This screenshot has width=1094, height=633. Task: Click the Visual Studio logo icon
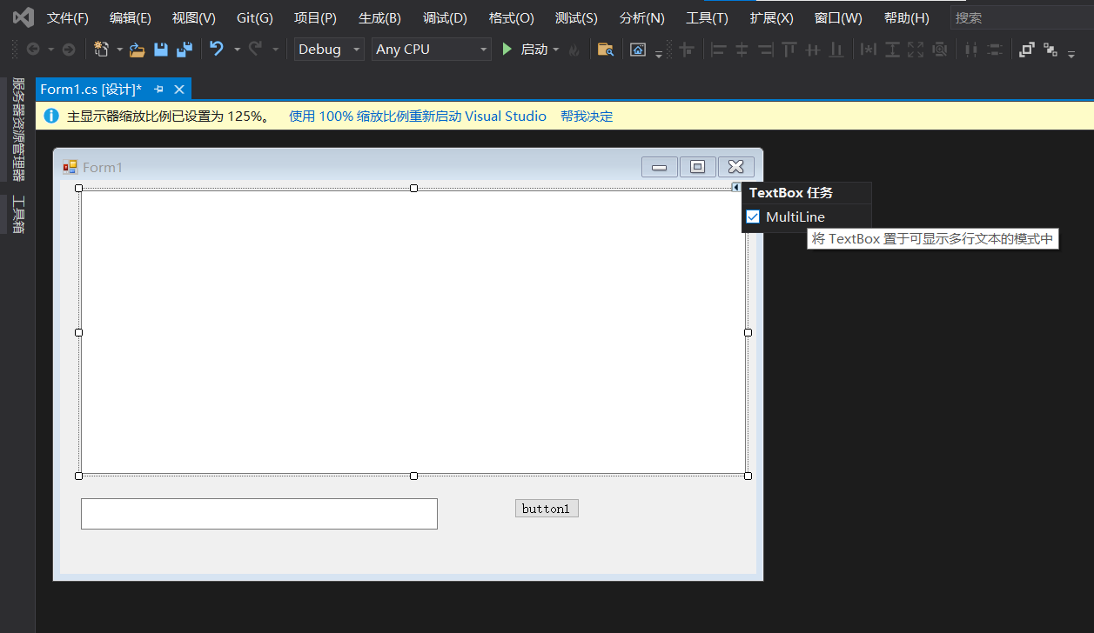pyautogui.click(x=23, y=17)
